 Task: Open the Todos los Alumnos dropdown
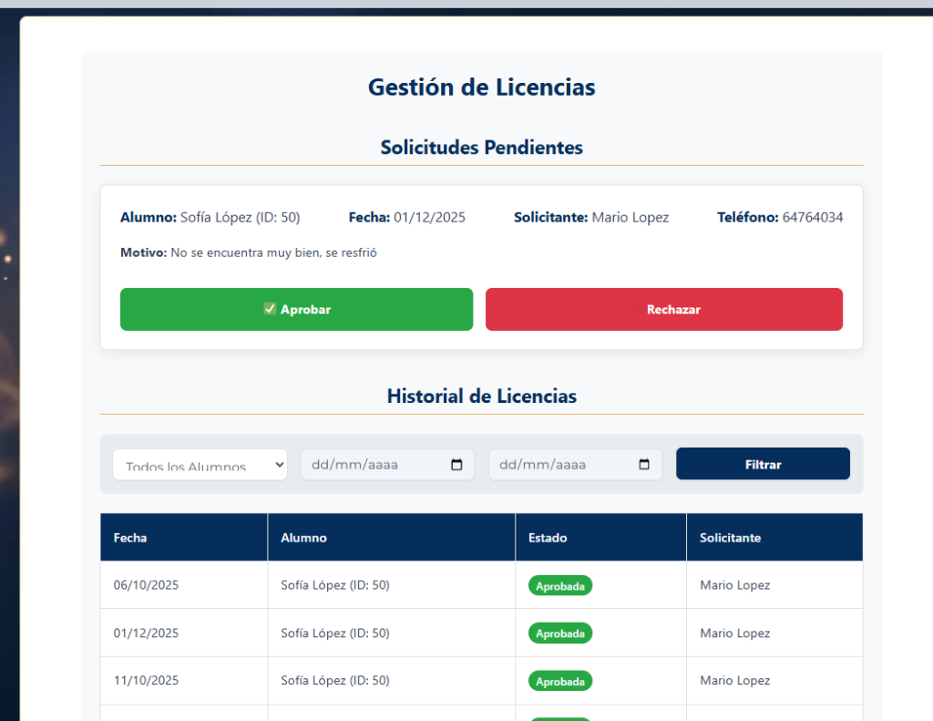200,463
